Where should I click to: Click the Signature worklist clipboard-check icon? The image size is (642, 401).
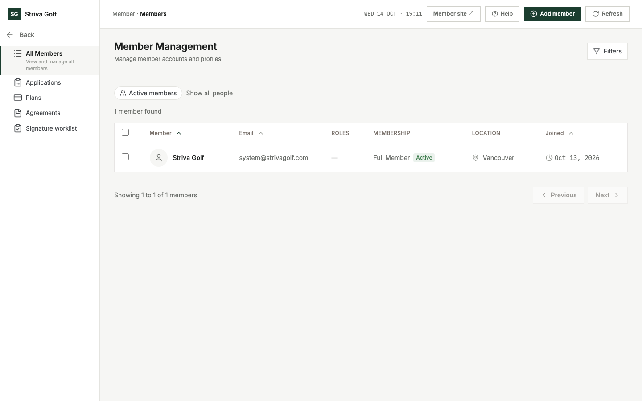coord(18,128)
